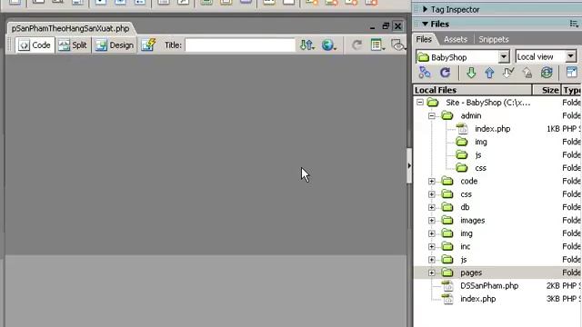
Task: Click the Check Out Files icon
Action: click(x=508, y=73)
